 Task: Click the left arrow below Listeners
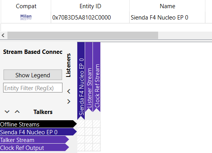coord(69,91)
